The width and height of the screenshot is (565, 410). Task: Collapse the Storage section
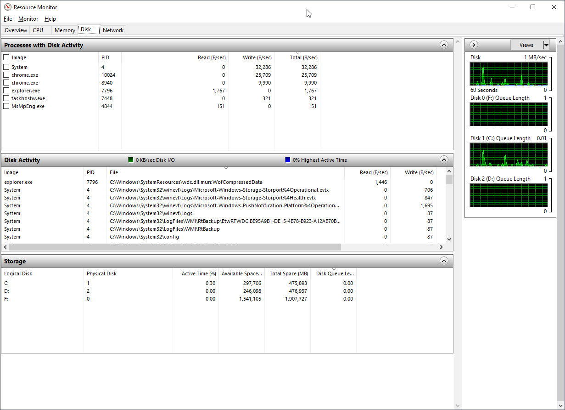coord(444,261)
